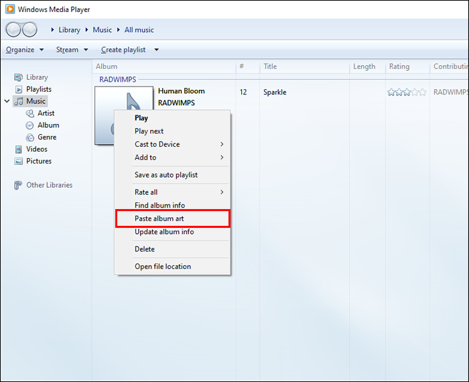The height and width of the screenshot is (382, 469).
Task: Click the Genre icon in the sidebar
Action: [30, 137]
